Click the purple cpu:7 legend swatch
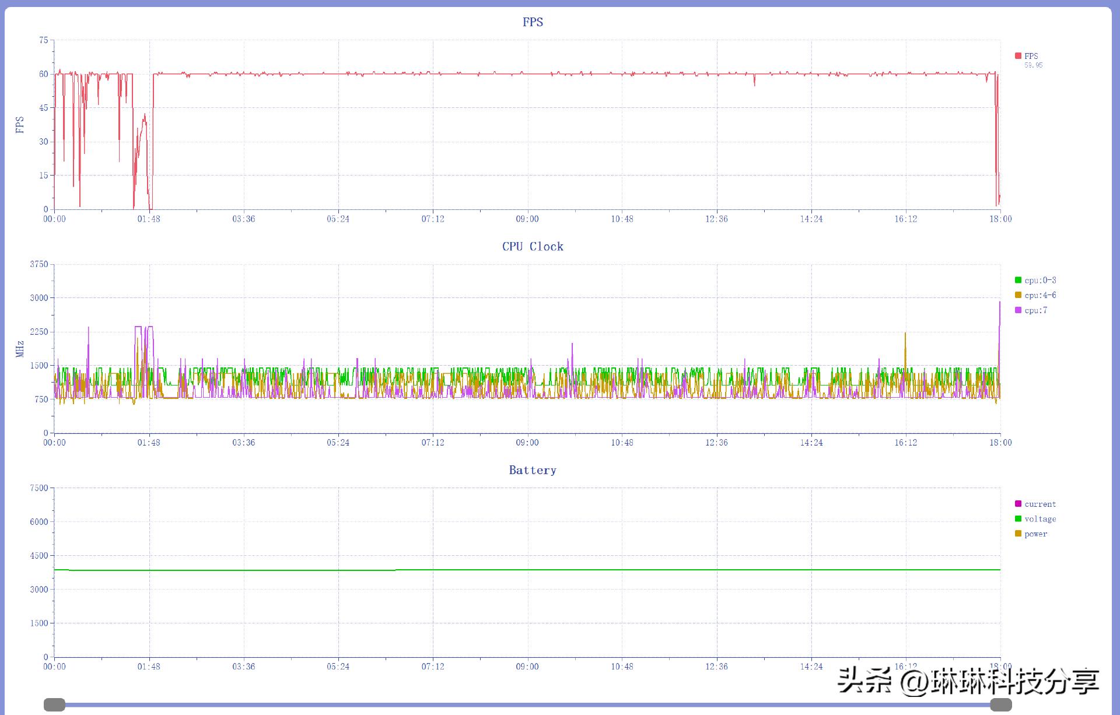The height and width of the screenshot is (715, 1120). coord(1018,310)
